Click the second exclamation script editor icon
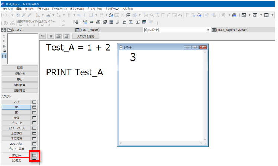This screenshot has height=166, width=278. pos(51,36)
